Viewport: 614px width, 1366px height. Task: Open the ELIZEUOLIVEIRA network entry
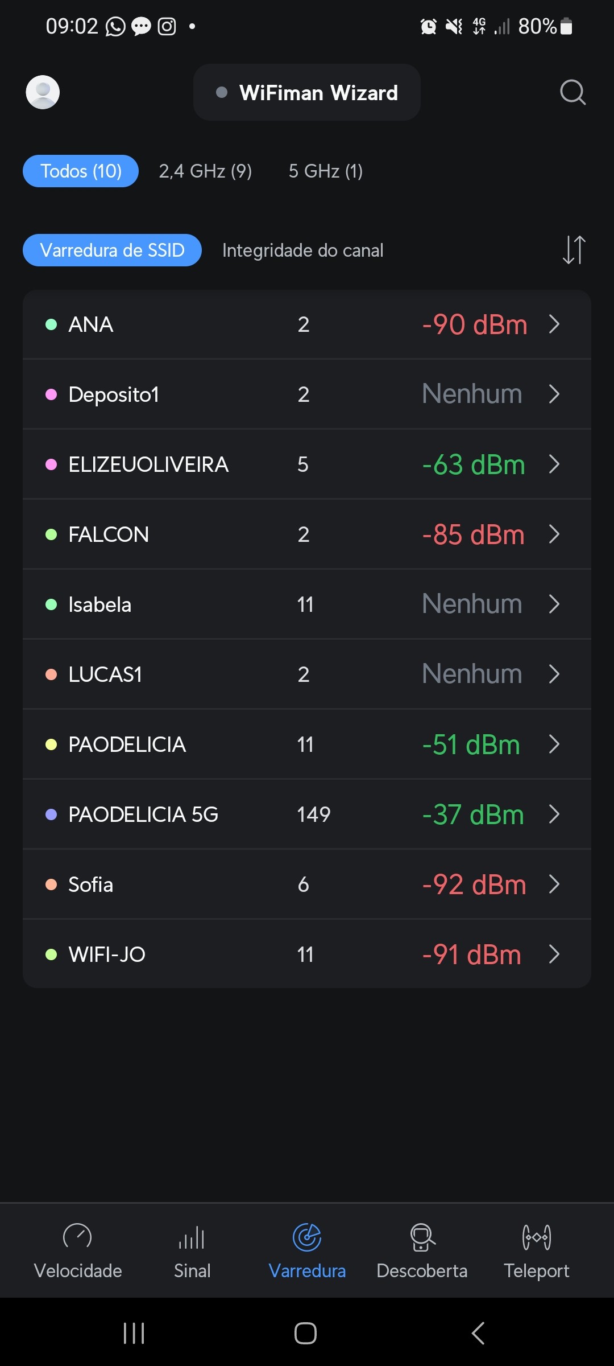[149, 464]
